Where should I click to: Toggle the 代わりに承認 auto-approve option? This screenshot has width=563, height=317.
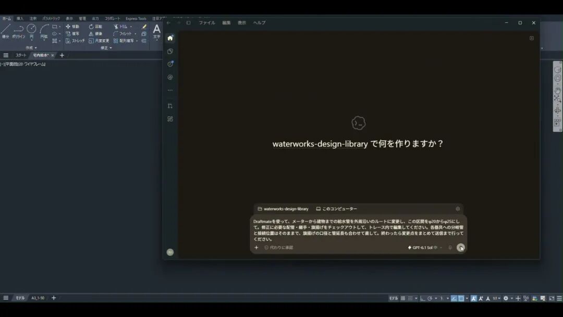[x=278, y=247]
